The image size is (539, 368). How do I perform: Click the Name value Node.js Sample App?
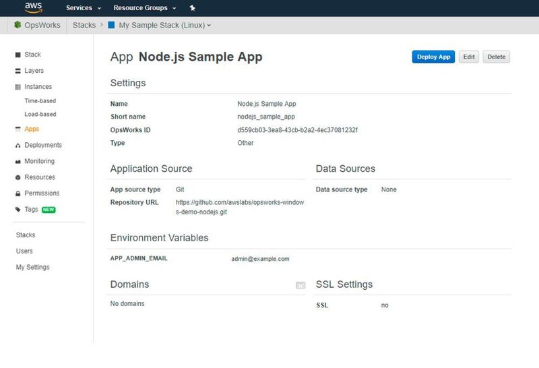point(266,104)
